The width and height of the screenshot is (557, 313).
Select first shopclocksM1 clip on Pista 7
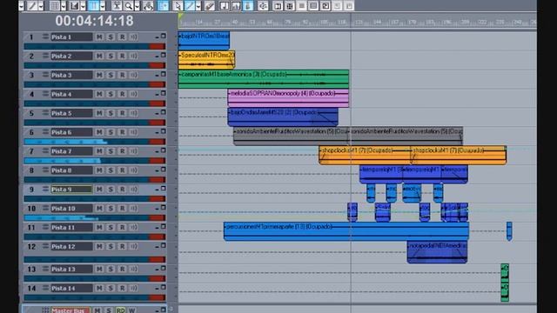coord(365,155)
